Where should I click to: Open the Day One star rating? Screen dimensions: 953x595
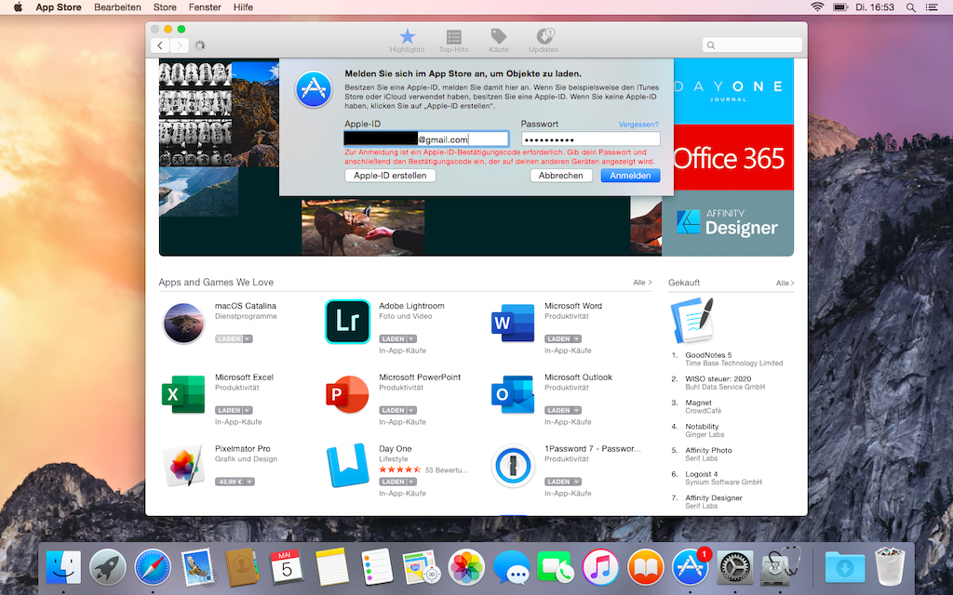coord(400,469)
